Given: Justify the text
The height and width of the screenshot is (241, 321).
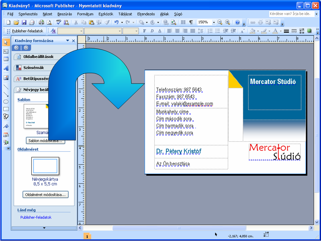Looking at the screenshot, I should point(193,31).
